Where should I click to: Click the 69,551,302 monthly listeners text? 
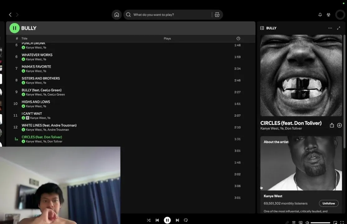[x=285, y=203]
